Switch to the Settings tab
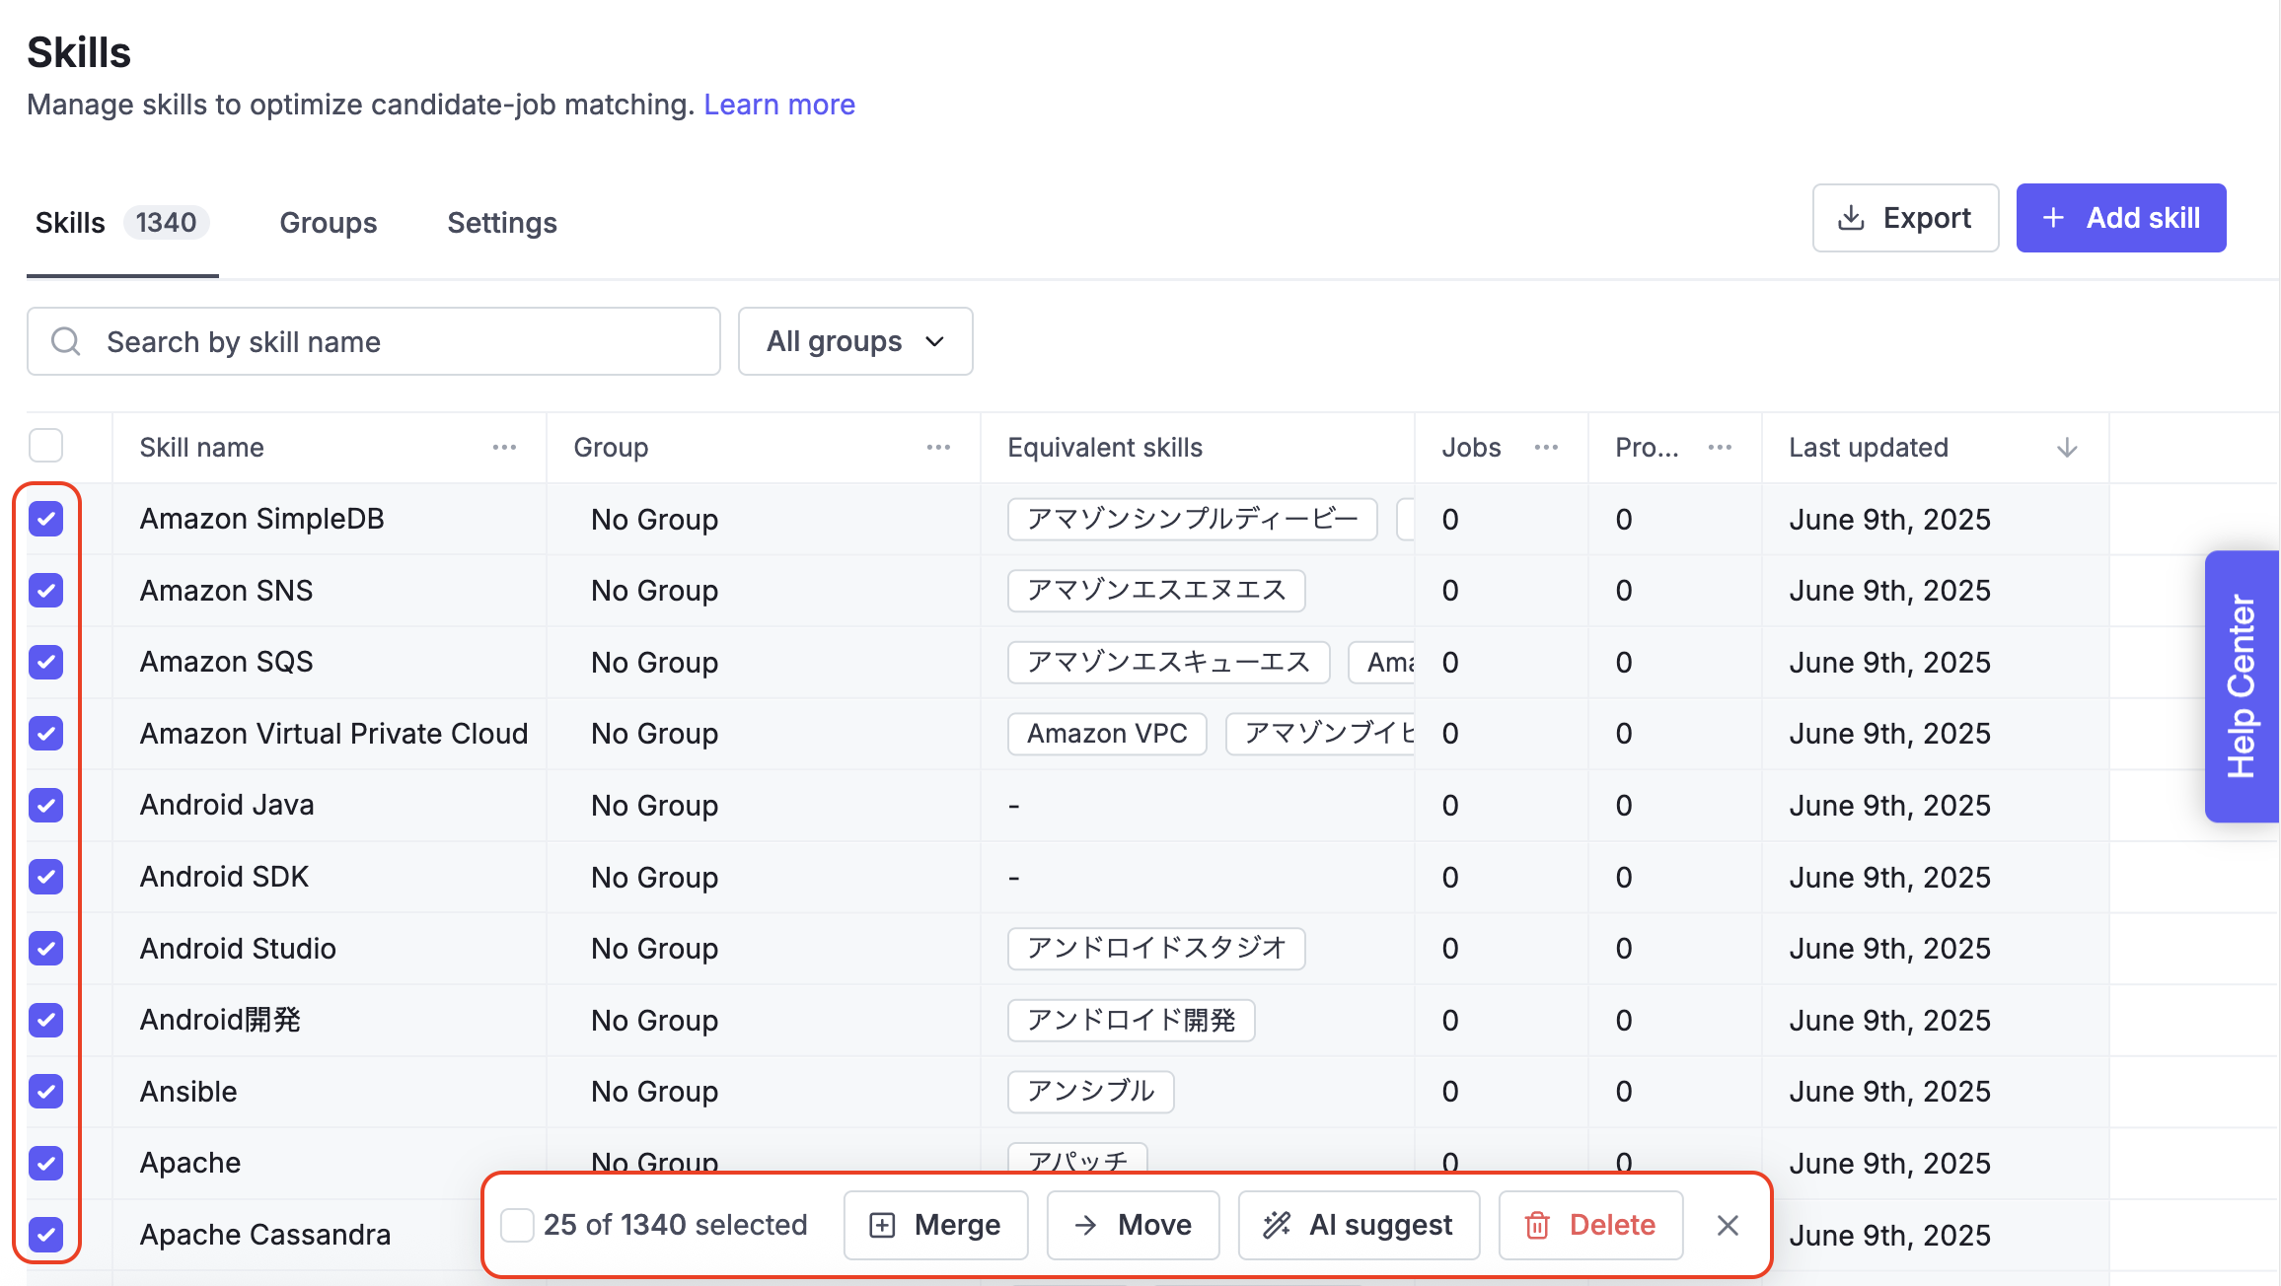The height and width of the screenshot is (1286, 2281). (x=502, y=223)
